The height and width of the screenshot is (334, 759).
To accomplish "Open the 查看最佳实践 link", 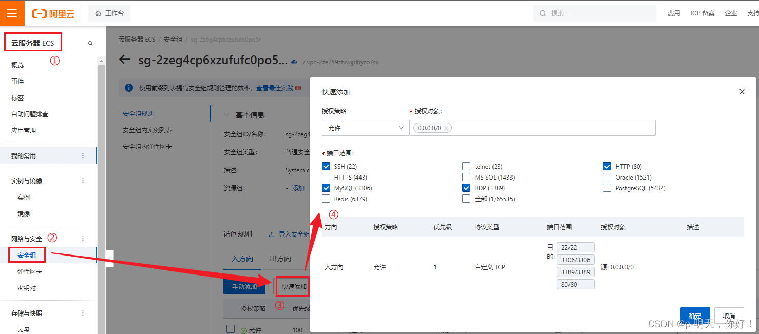I will click(x=275, y=88).
